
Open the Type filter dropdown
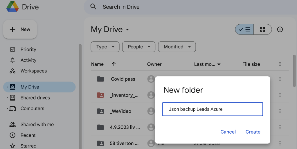click(105, 47)
